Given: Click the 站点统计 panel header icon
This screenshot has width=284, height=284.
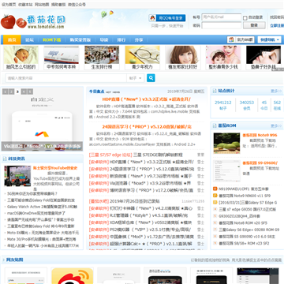Looking at the screenshot, I should [215, 91].
